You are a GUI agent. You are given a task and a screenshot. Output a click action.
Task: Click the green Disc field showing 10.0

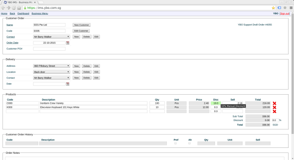tap(216, 103)
